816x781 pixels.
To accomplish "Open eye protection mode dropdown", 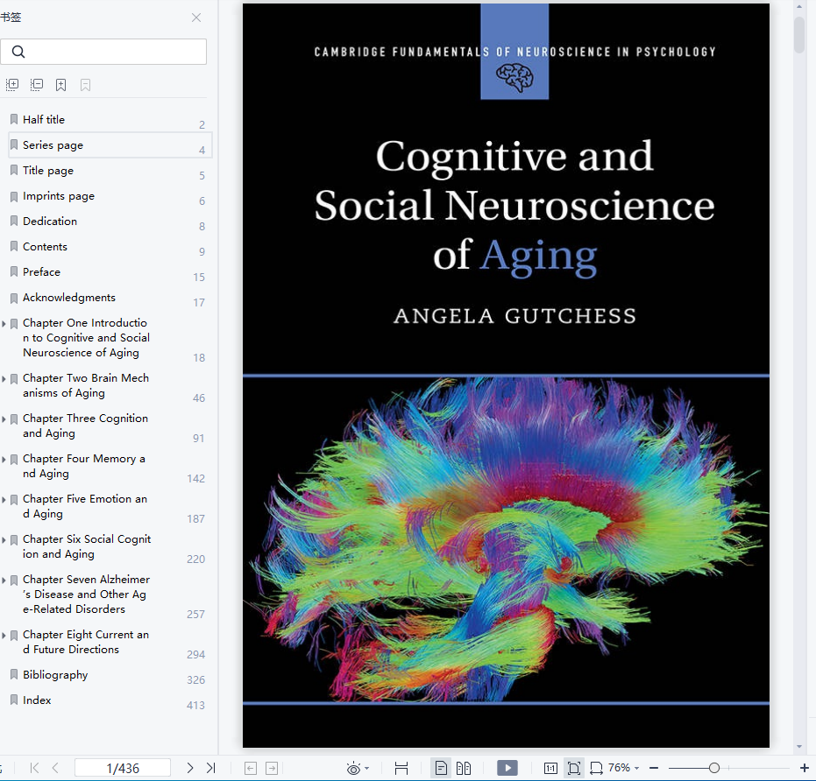I will tap(358, 768).
